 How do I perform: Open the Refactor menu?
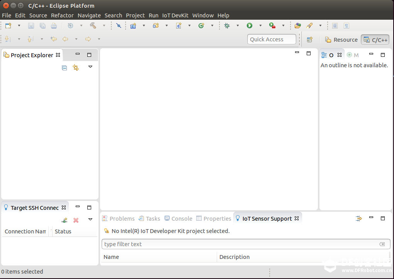tap(62, 15)
